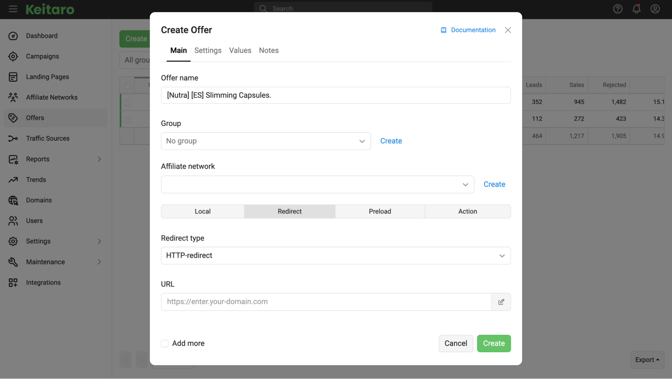
Task: Click the URL input field
Action: pyautogui.click(x=326, y=302)
